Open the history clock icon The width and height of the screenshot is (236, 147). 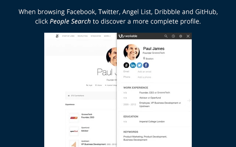173,36
